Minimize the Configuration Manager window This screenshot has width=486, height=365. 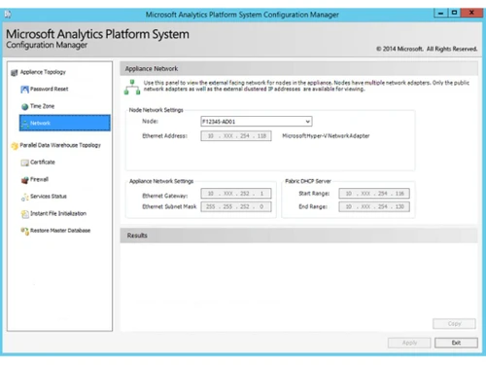(x=440, y=13)
